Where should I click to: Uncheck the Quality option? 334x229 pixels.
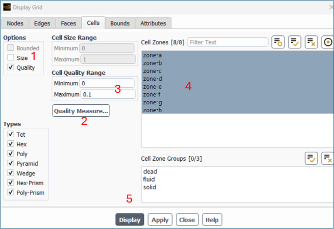[x=11, y=67]
